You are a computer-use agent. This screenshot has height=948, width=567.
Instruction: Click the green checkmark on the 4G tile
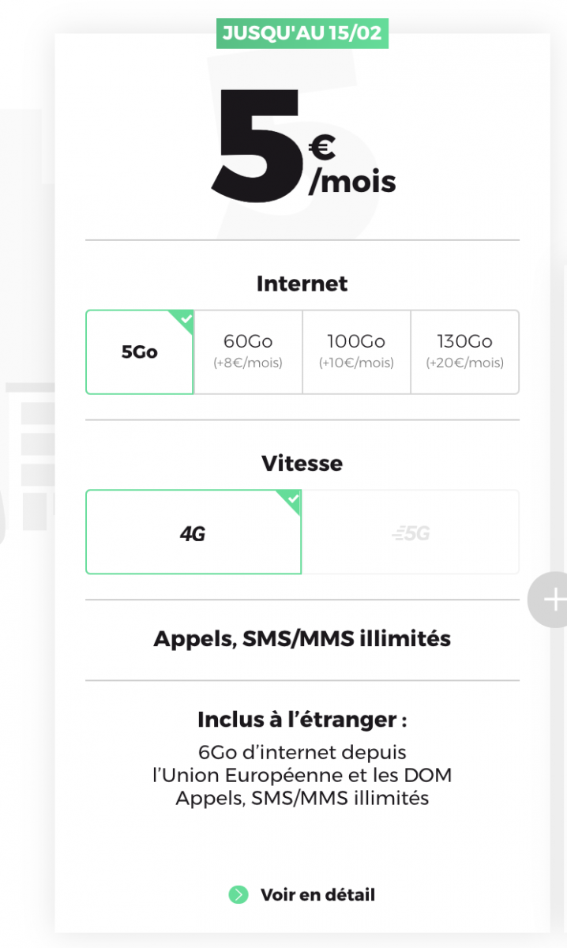point(293,499)
